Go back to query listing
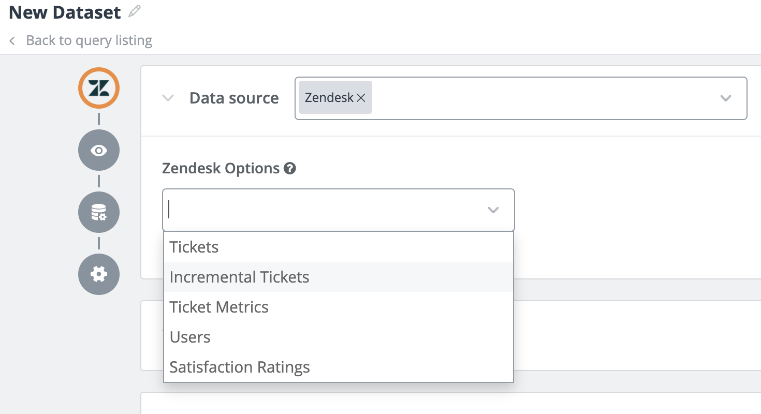 click(x=81, y=40)
